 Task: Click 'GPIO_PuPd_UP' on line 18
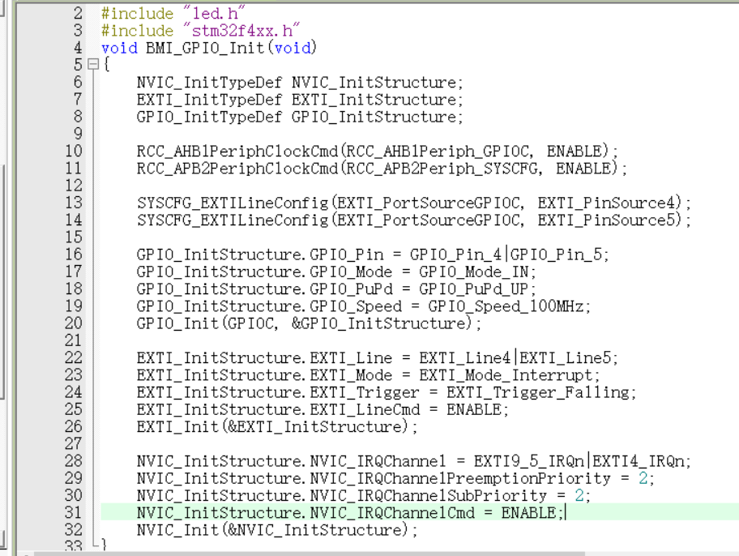(x=474, y=289)
